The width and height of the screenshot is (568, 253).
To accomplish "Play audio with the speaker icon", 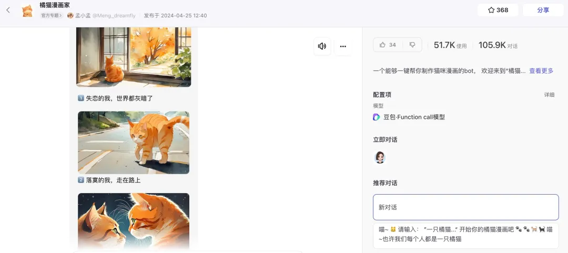I will [322, 46].
